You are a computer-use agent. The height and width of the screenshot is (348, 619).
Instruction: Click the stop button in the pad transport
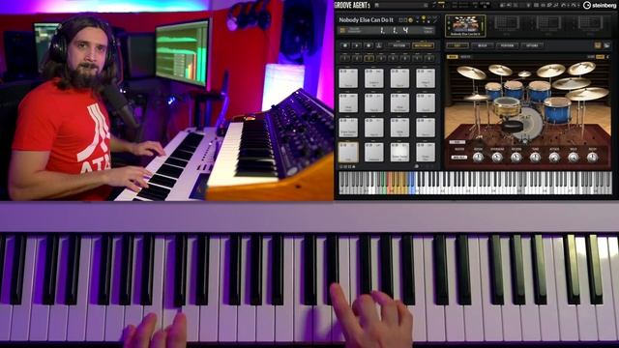pyautogui.click(x=345, y=45)
